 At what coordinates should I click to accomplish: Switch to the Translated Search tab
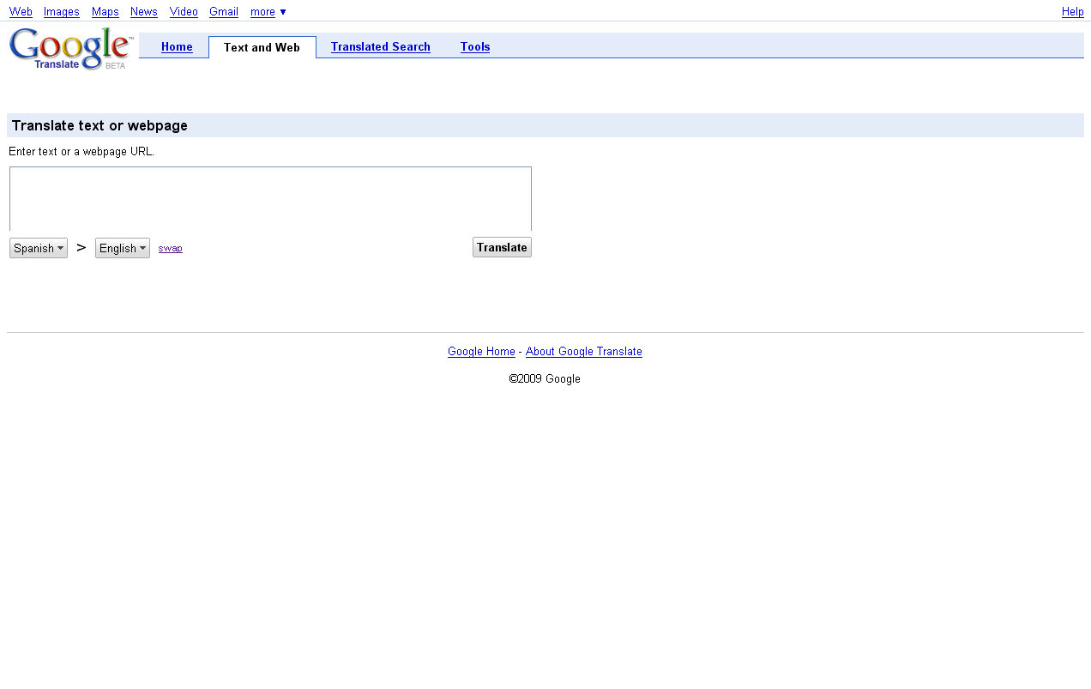(381, 47)
